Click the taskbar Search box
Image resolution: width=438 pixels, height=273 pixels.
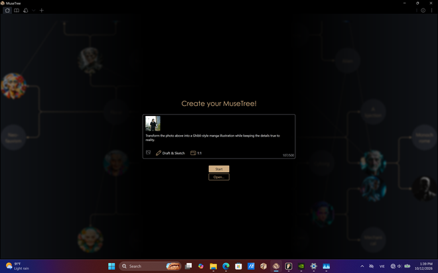coord(150,266)
